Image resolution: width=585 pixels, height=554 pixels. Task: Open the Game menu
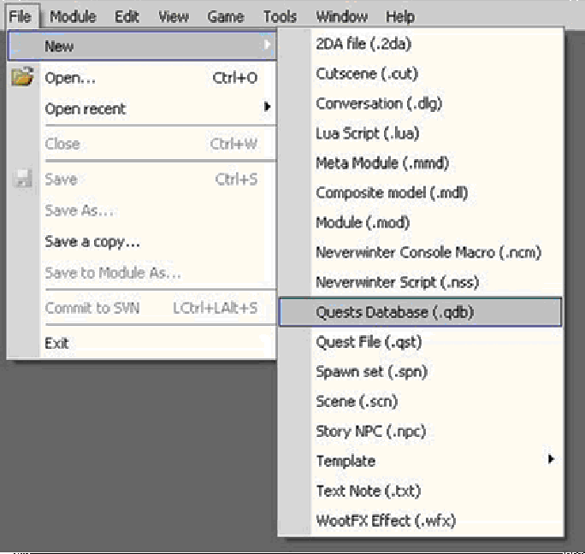tap(226, 16)
